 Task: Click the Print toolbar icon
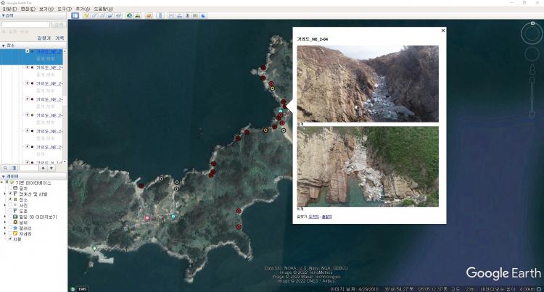[179, 16]
